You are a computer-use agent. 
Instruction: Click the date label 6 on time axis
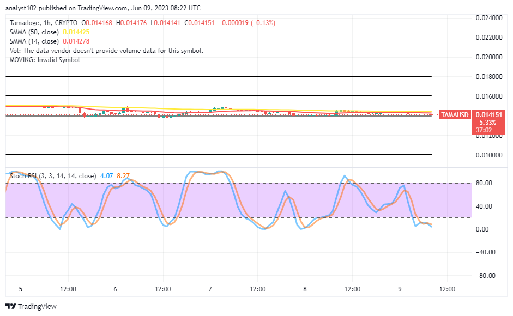coord(115,289)
